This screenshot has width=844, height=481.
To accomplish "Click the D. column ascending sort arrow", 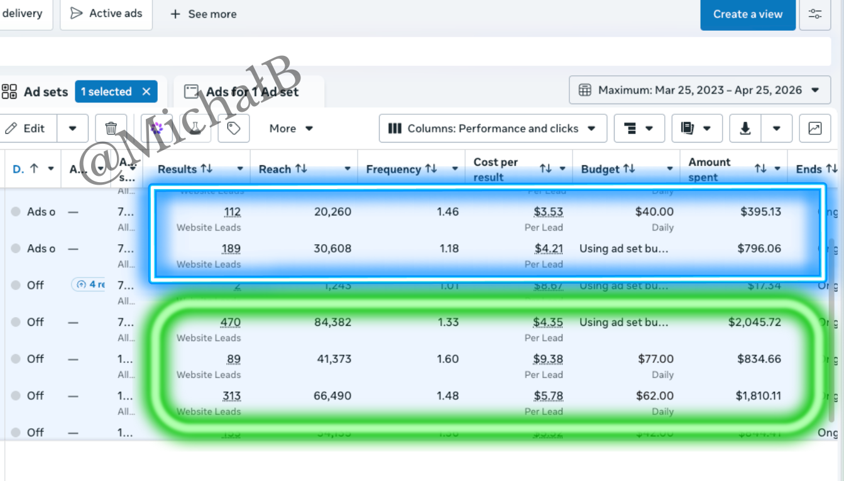I will [34, 169].
